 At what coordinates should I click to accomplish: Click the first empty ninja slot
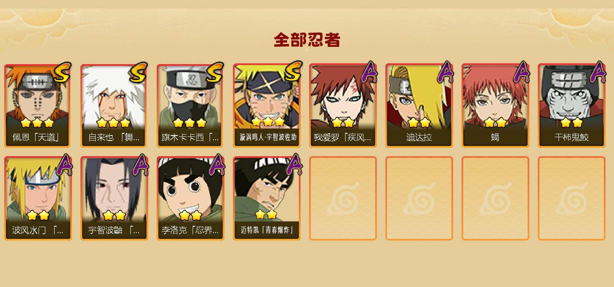tap(343, 198)
